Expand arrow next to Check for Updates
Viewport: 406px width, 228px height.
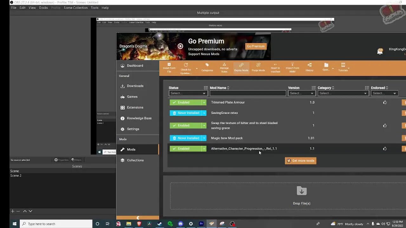pyautogui.click(x=197, y=68)
